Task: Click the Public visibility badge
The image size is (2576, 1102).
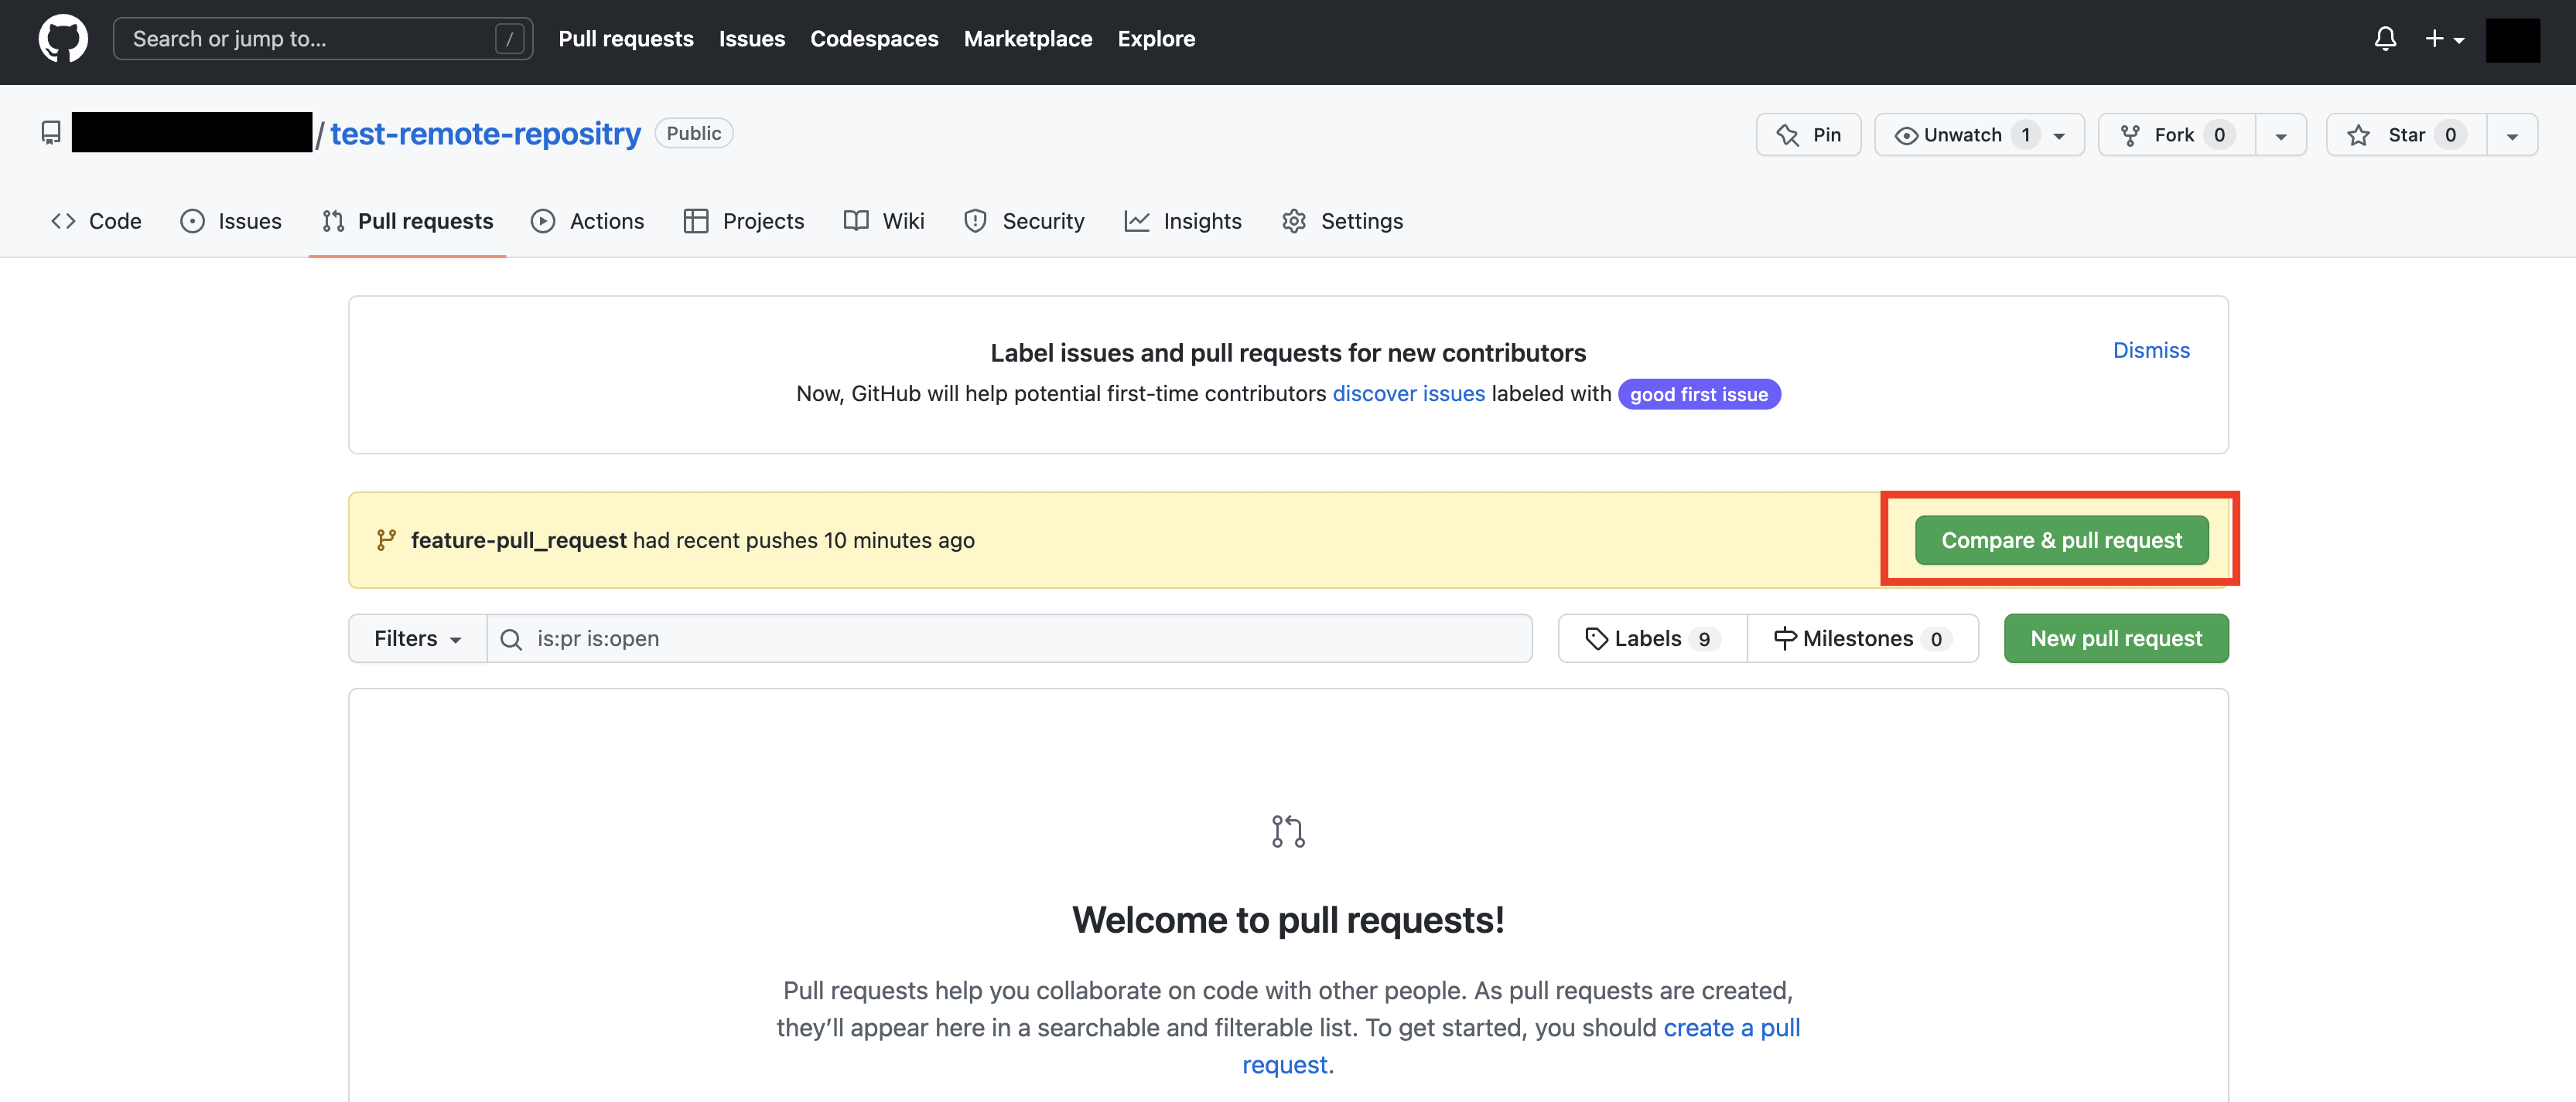Action: (x=694, y=133)
